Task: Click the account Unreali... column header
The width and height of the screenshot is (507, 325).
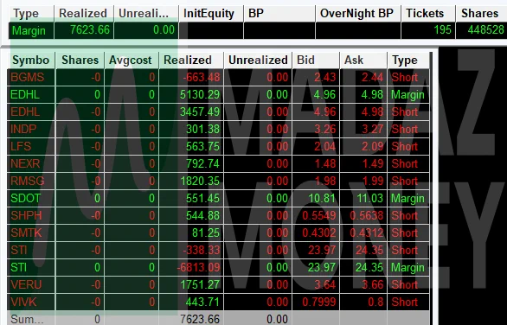Action: 146,14
